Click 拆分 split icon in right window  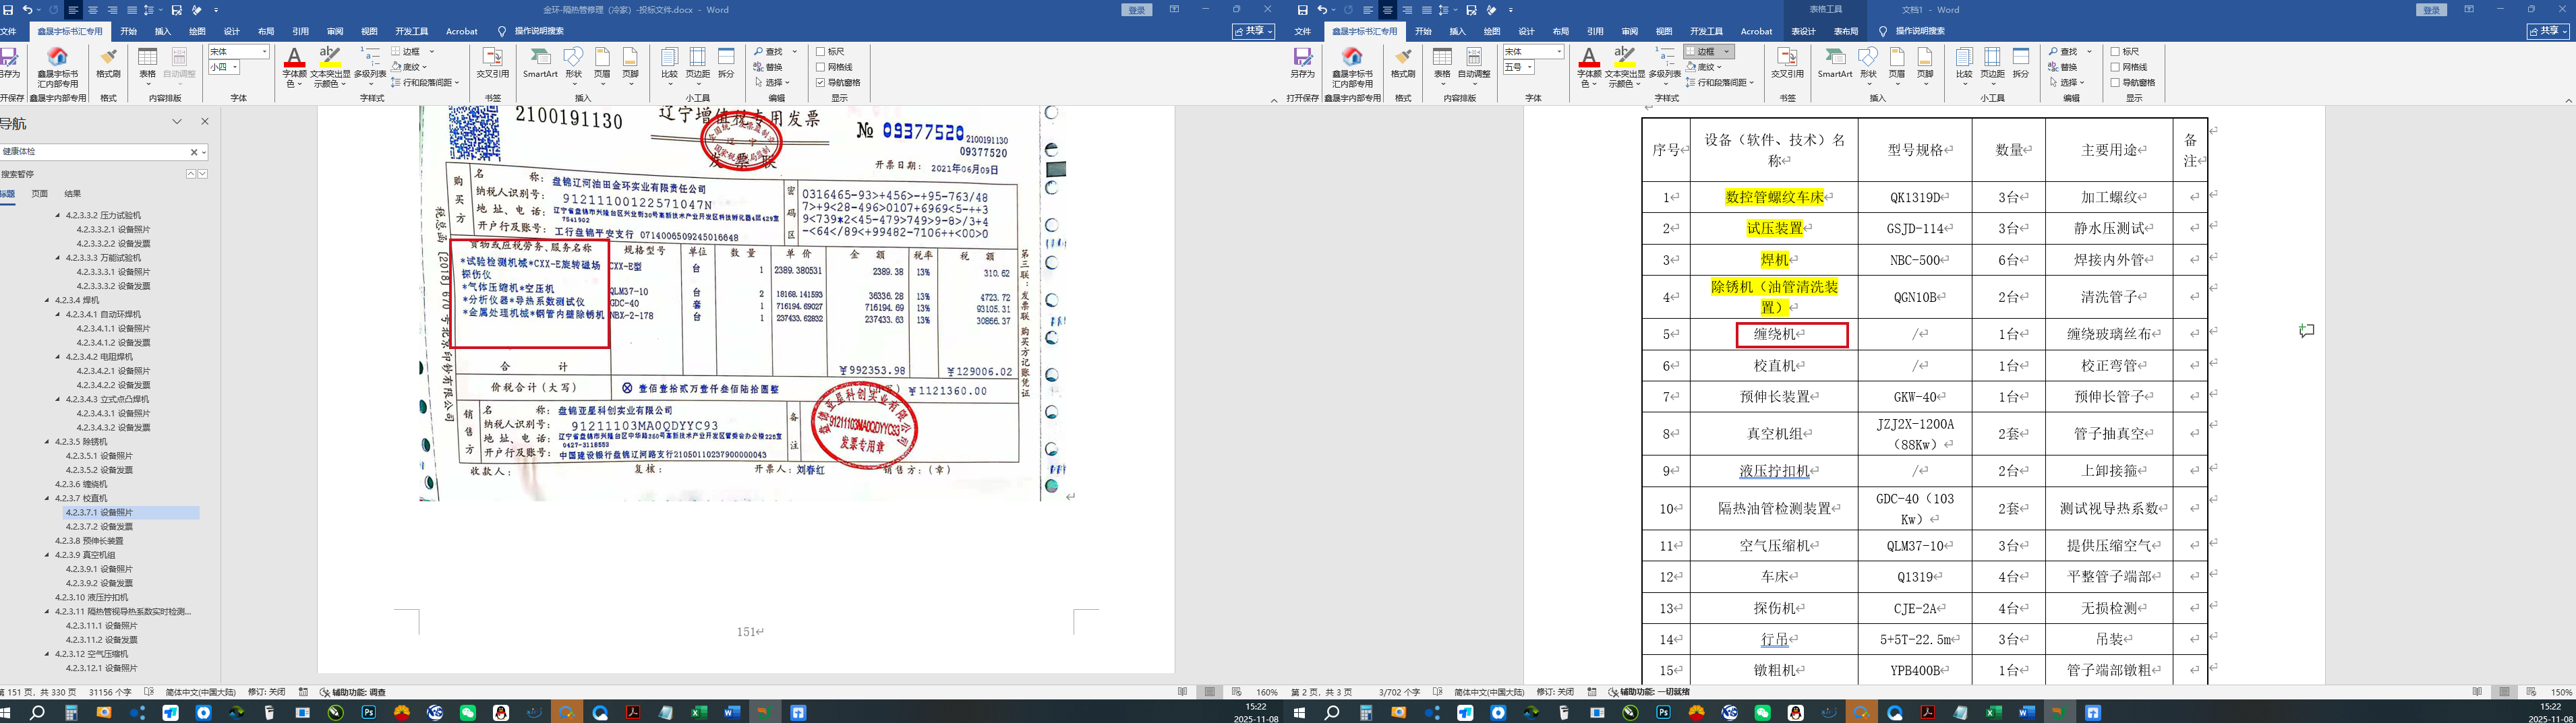pyautogui.click(x=2021, y=62)
